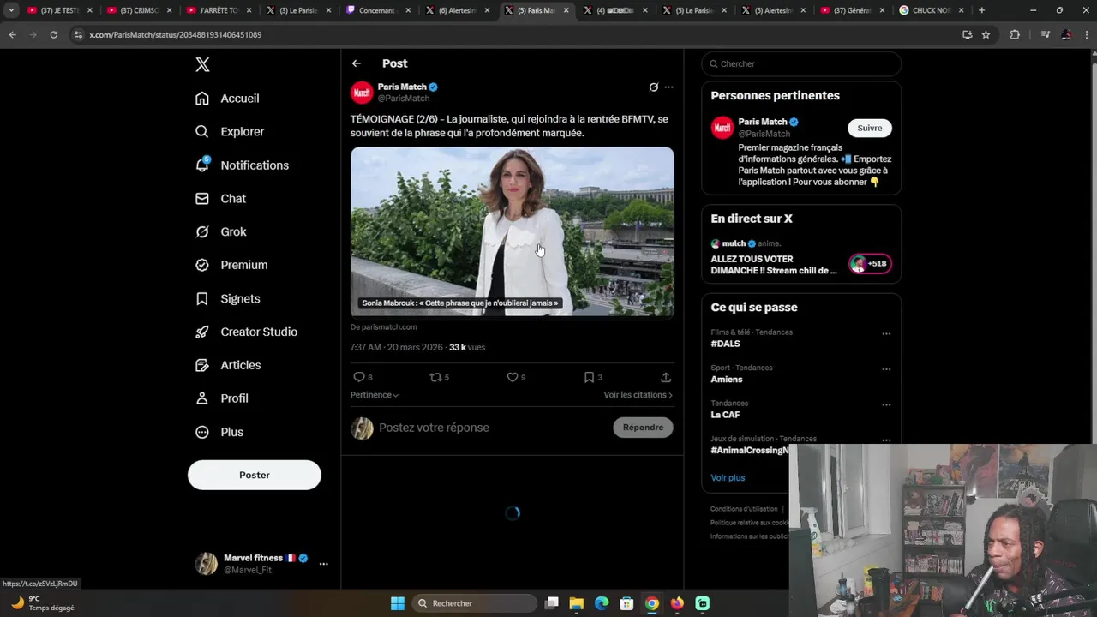The image size is (1097, 617).
Task: Switch to the Concernant tab
Action: [377, 10]
